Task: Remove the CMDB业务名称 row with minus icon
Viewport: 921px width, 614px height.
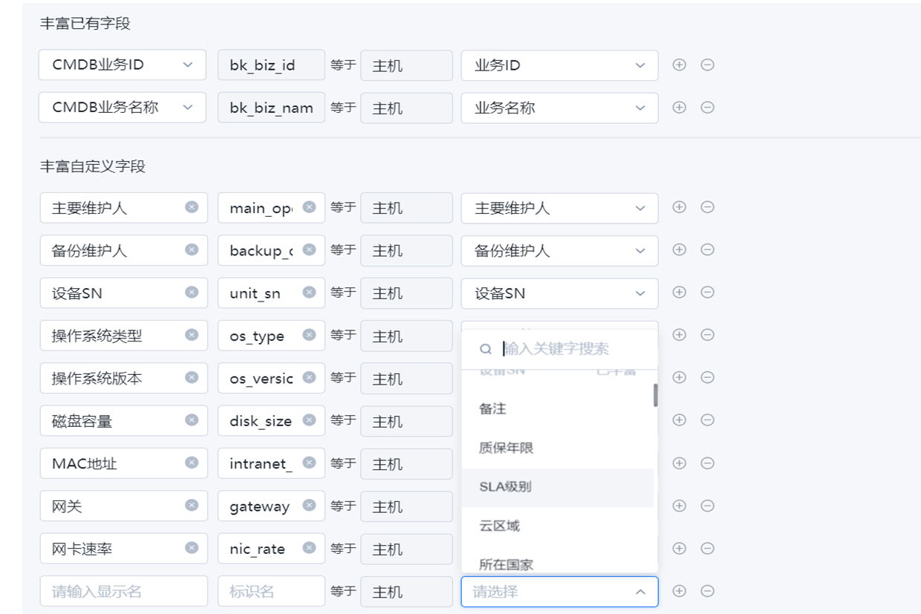Action: pyautogui.click(x=706, y=106)
